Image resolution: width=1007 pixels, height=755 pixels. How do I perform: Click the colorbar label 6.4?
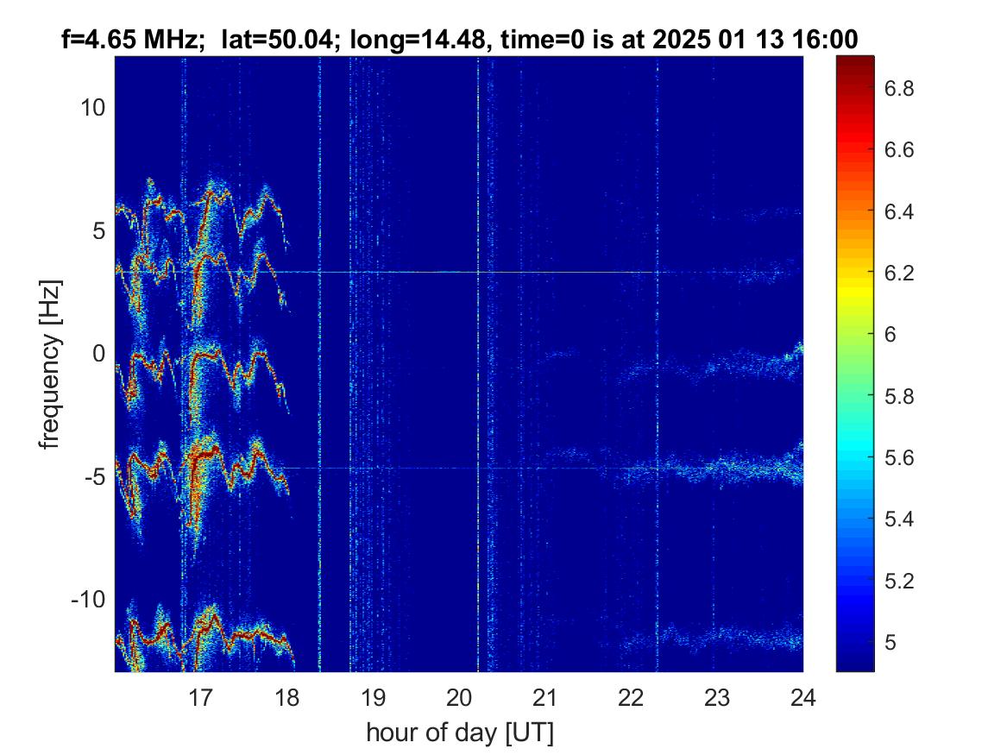(899, 211)
